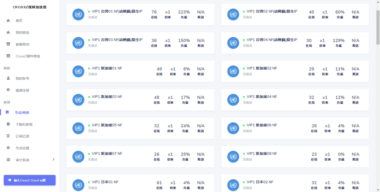Click the 0% load value of 新加坡08
This screenshot has height=192, width=380.
click(341, 154)
